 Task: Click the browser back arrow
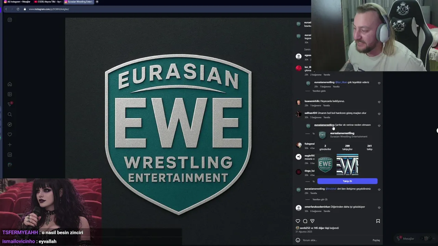point(6,9)
